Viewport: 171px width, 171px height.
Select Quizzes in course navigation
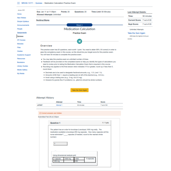click(20, 36)
